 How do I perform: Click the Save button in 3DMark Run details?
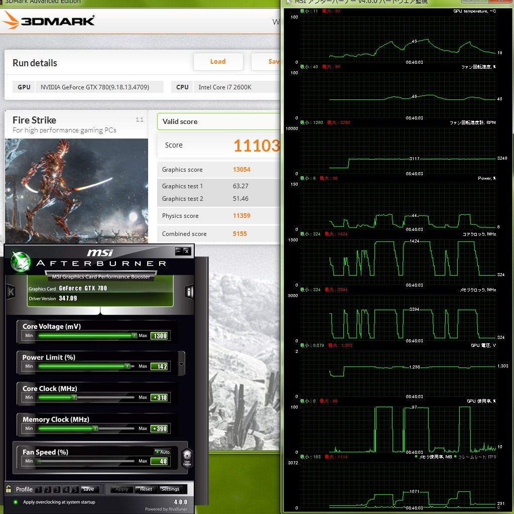(266, 62)
